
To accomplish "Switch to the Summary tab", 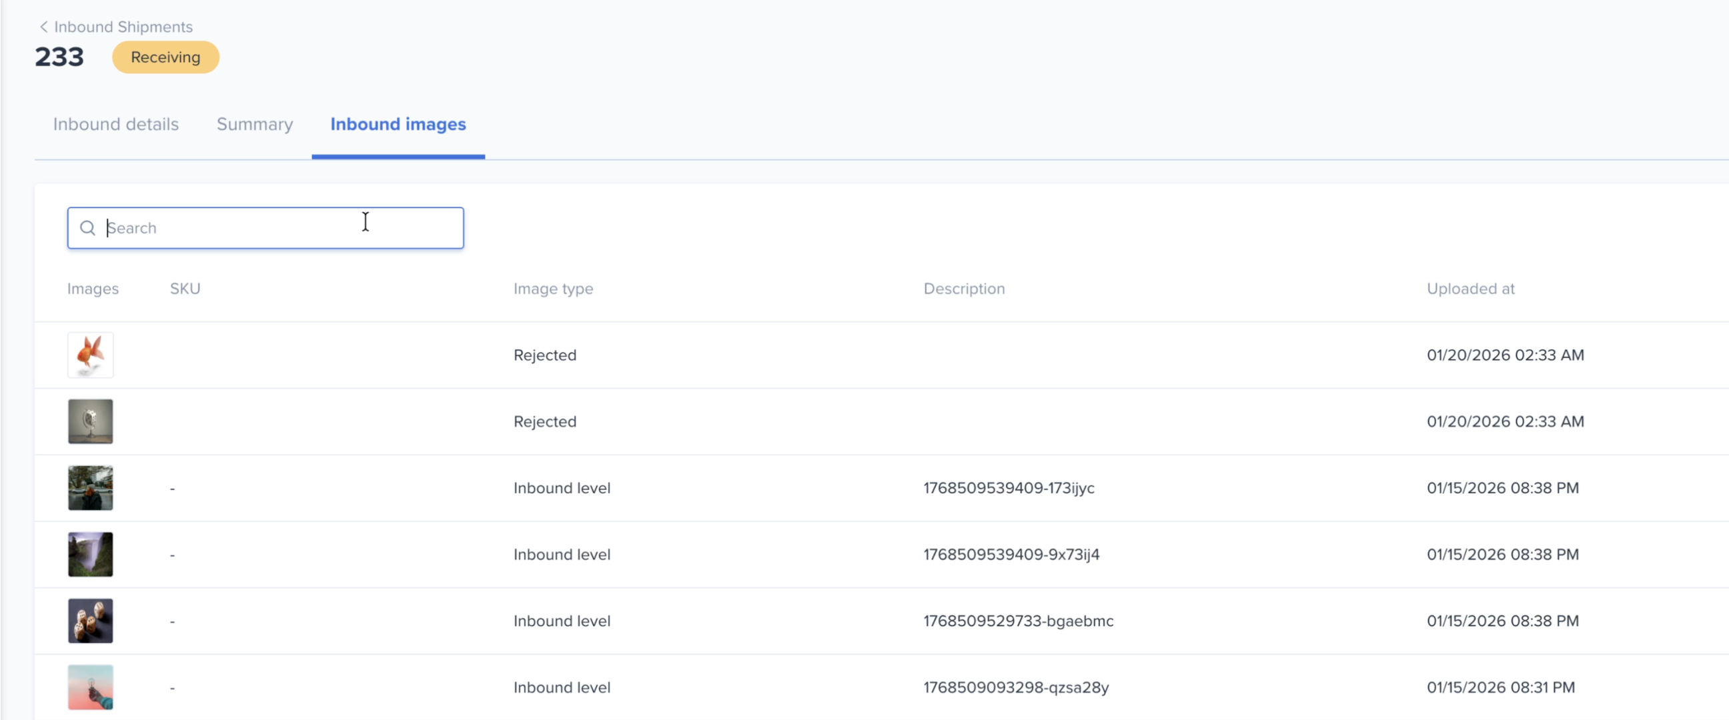I will (254, 124).
